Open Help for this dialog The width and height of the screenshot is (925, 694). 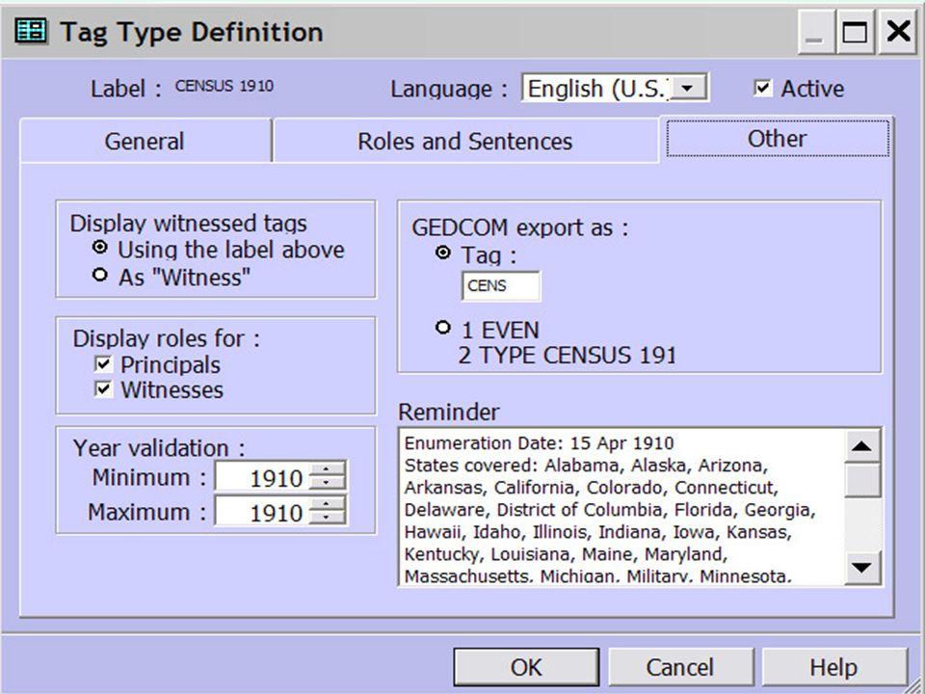tap(833, 667)
